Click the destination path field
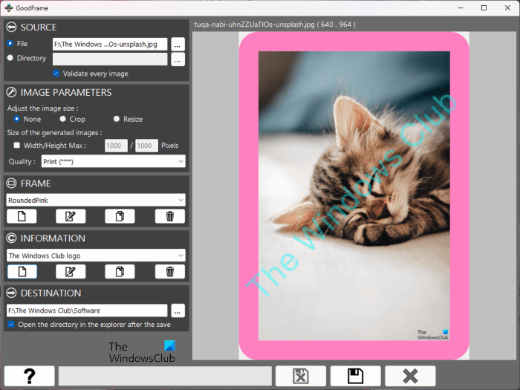Image resolution: width=520 pixels, height=390 pixels. pos(87,311)
